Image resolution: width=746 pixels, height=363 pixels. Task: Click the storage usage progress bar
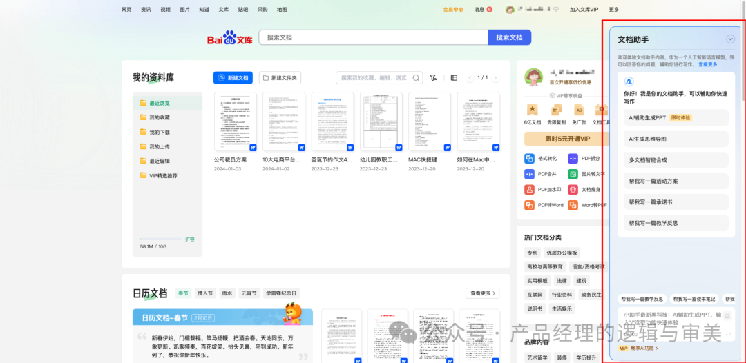[x=161, y=239]
